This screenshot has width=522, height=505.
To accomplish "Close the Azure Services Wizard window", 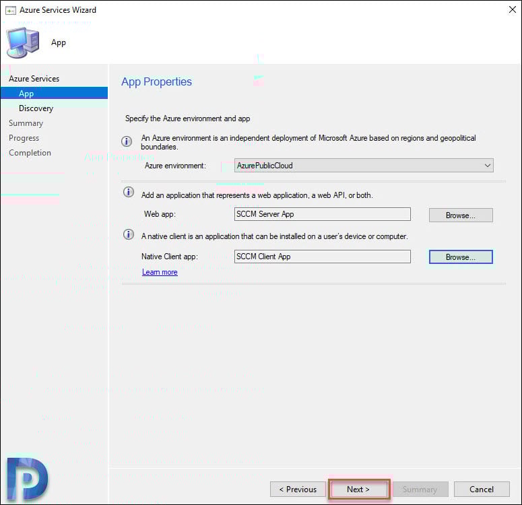I will pos(513,9).
